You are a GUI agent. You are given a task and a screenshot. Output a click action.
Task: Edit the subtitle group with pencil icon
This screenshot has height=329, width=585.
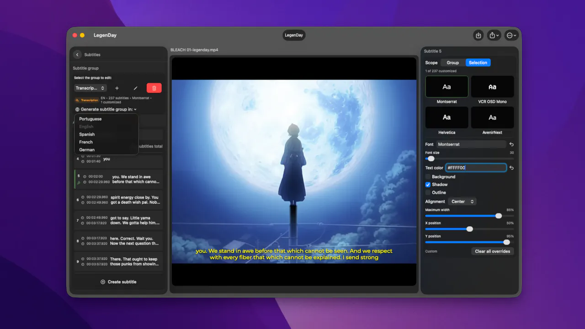pos(135,88)
